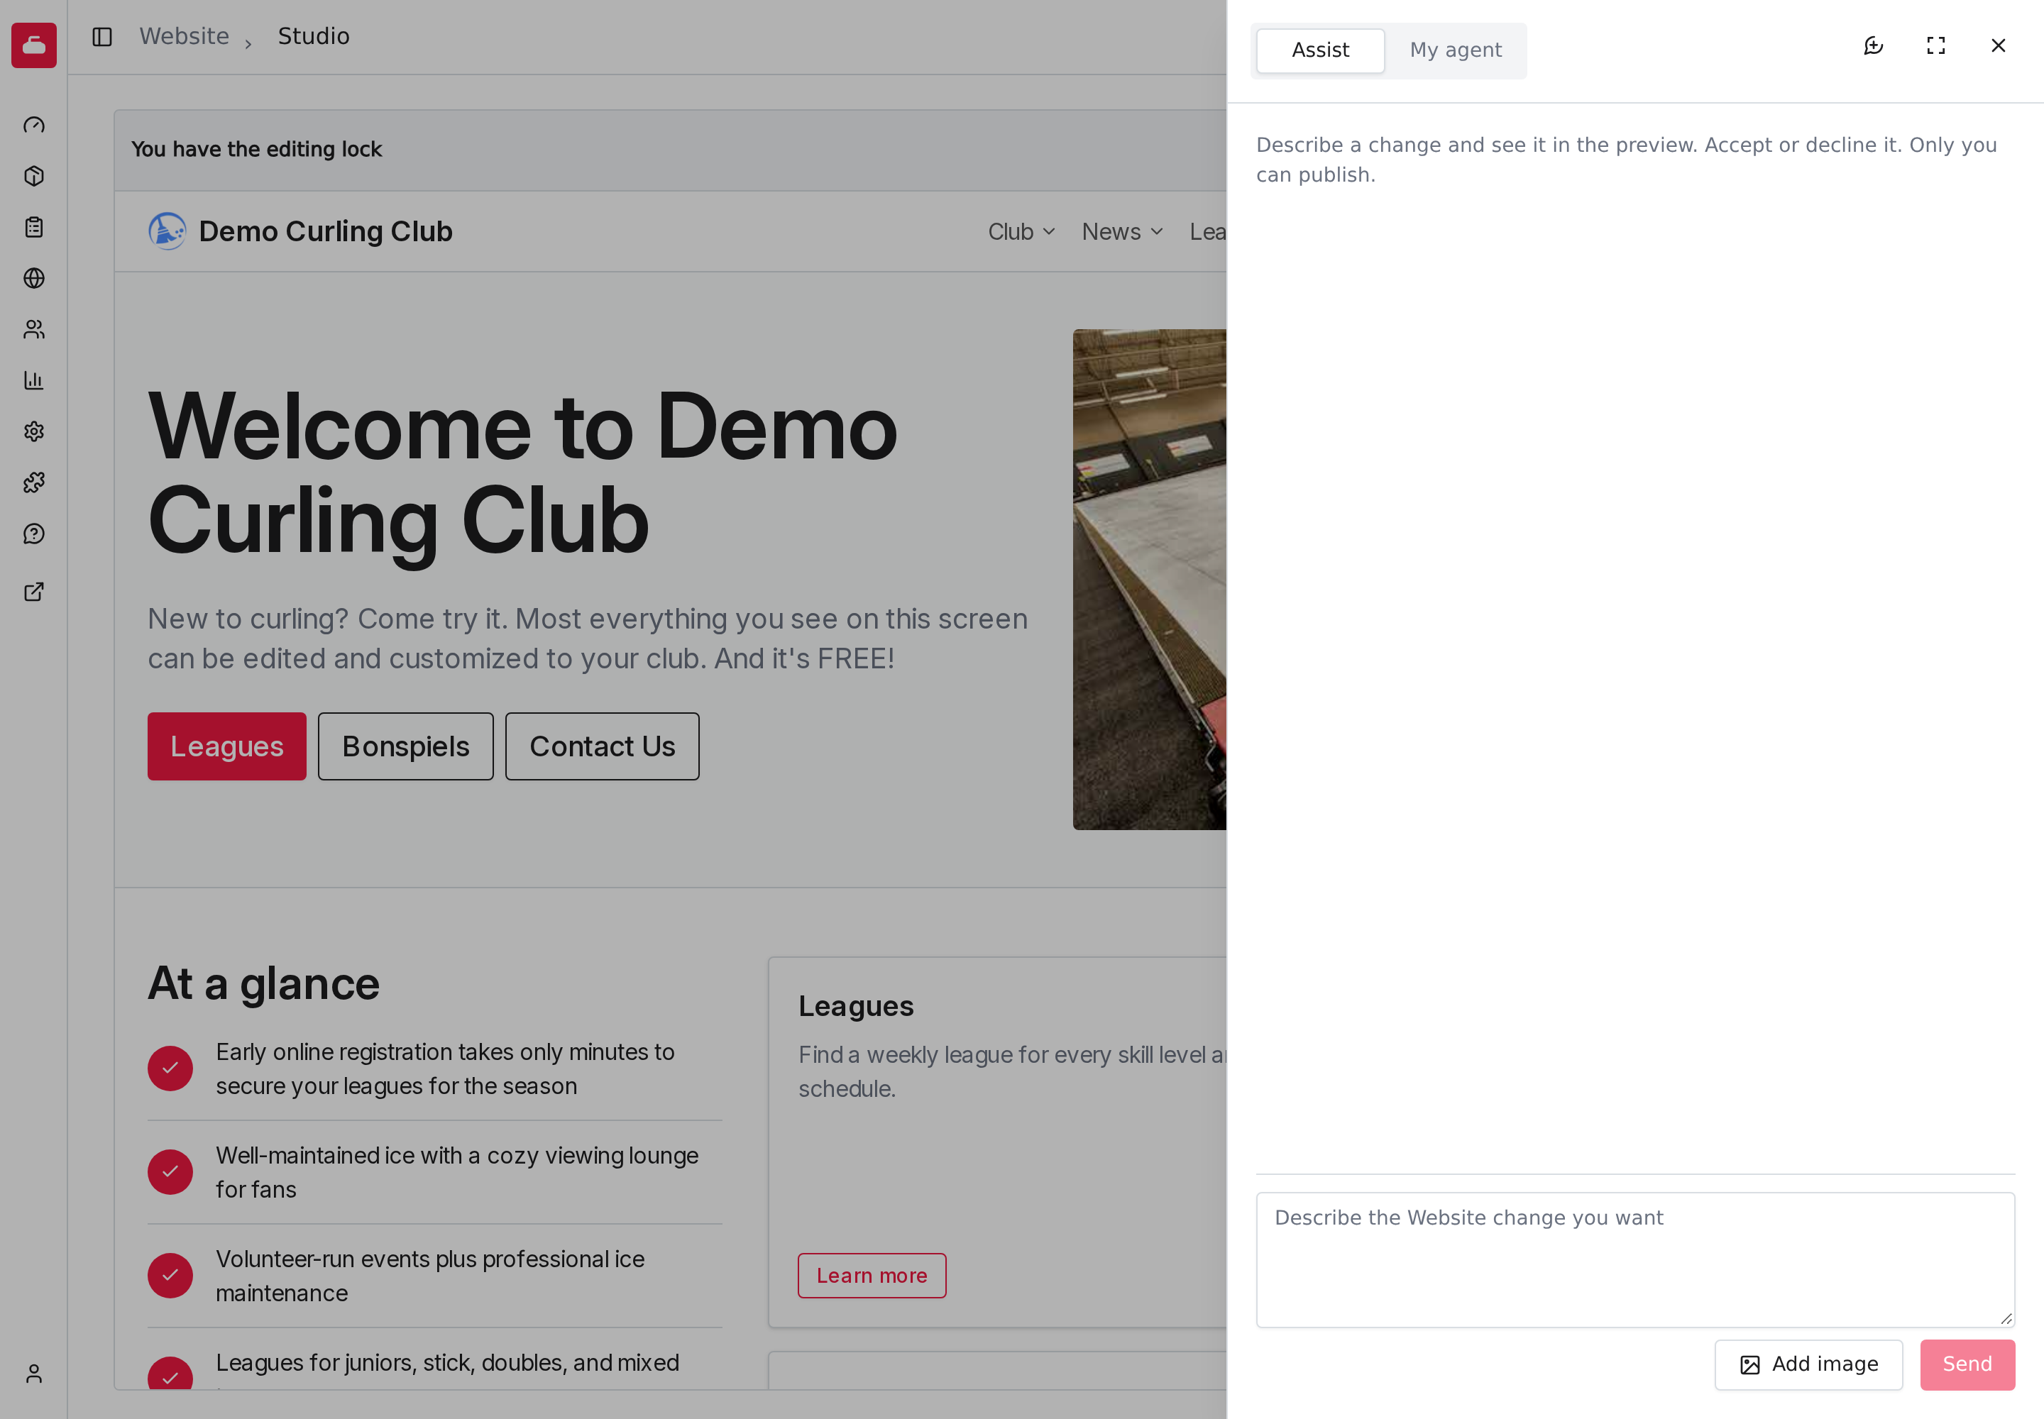This screenshot has width=2044, height=1419.
Task: Switch to the My agent tab
Action: pyautogui.click(x=1455, y=50)
